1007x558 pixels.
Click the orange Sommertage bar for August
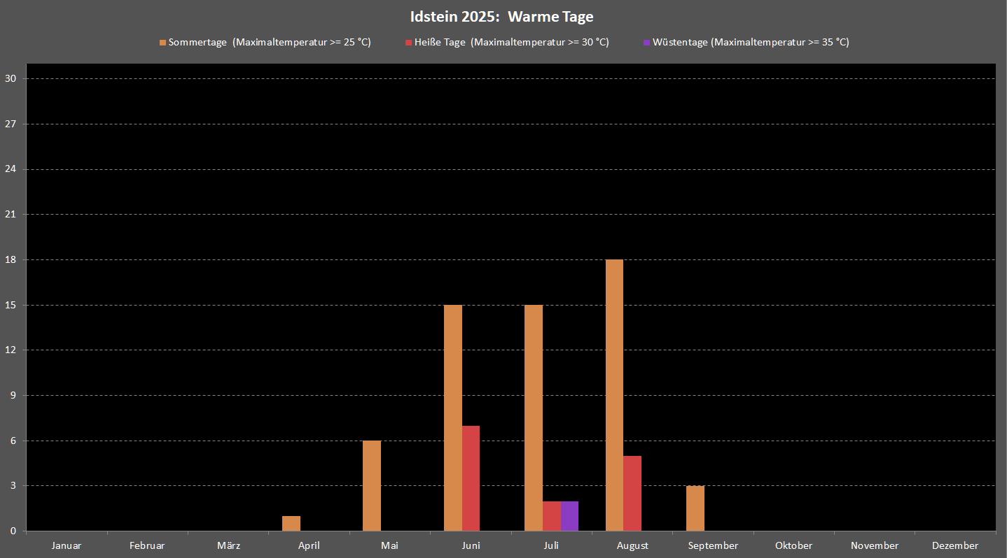click(614, 395)
